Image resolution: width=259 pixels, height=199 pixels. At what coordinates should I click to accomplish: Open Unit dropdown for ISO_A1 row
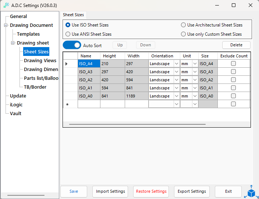pos(195,88)
